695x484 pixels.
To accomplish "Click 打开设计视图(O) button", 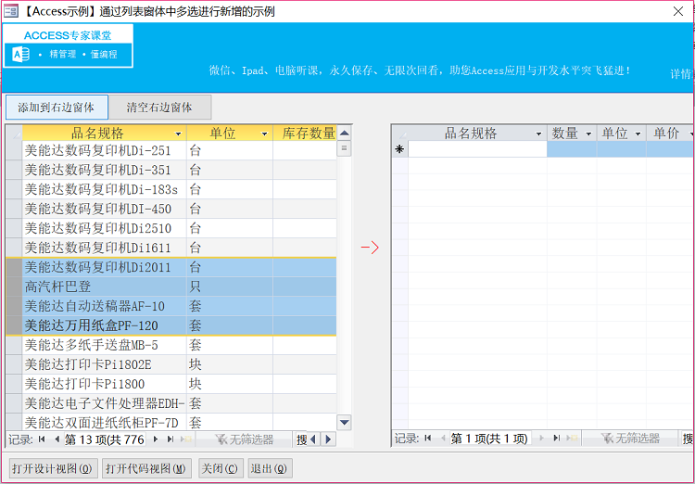I will [x=53, y=468].
